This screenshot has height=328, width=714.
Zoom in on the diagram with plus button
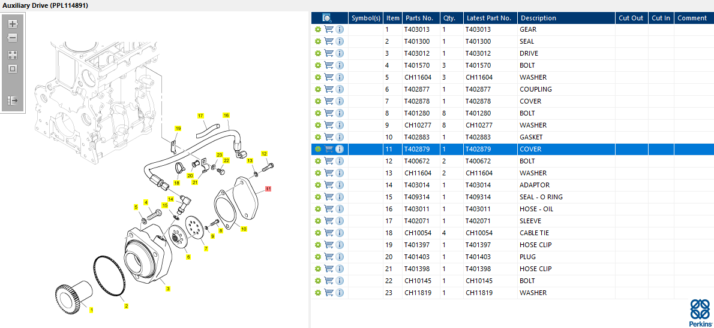13,23
